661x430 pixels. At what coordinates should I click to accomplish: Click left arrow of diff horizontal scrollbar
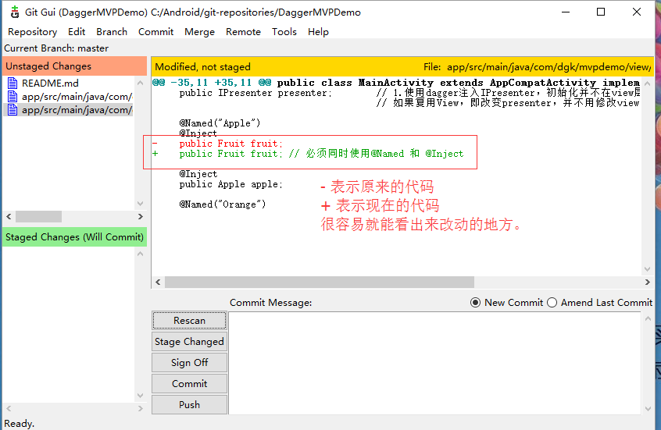click(158, 283)
